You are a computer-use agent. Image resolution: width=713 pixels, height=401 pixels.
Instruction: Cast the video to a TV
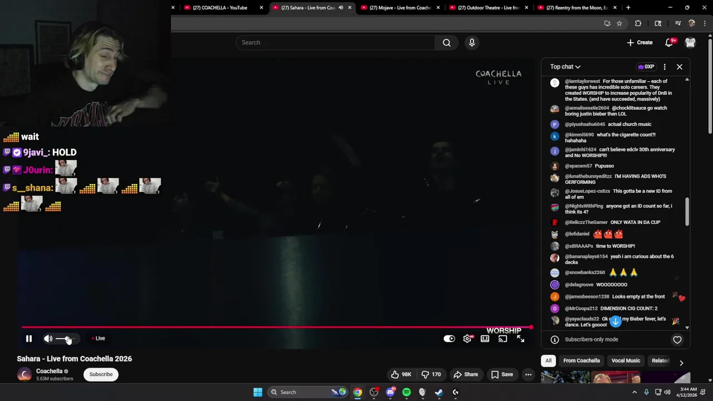click(x=502, y=339)
